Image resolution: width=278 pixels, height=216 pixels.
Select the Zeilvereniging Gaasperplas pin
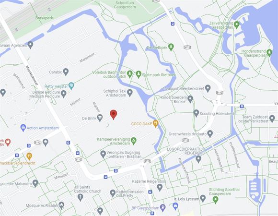(237, 25)
